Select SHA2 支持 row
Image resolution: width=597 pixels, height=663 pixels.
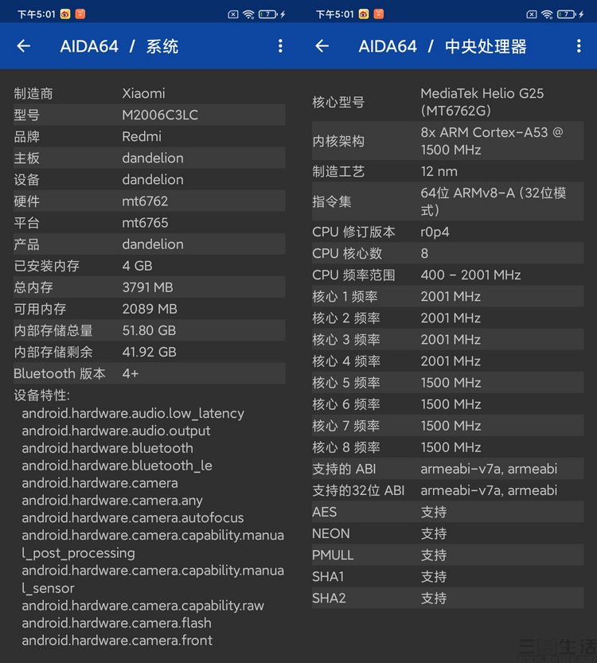[x=447, y=599]
